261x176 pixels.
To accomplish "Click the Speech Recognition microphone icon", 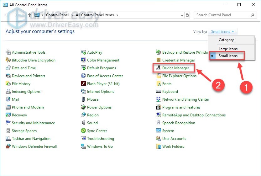I will (x=159, y=123).
